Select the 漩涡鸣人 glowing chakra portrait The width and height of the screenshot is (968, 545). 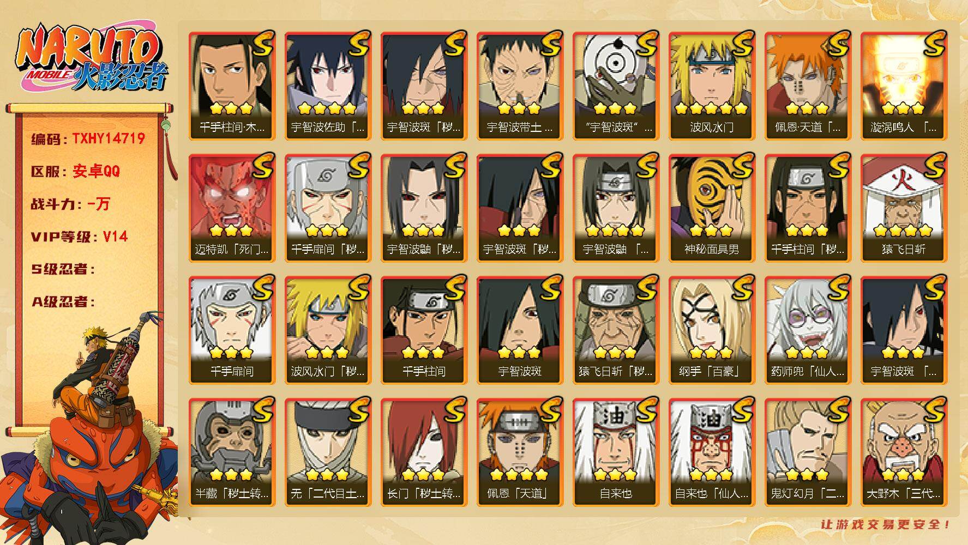(904, 86)
